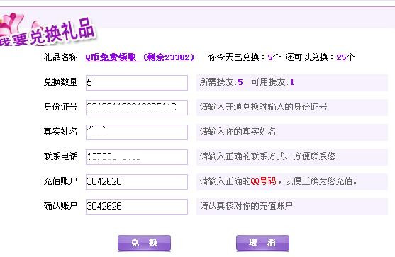Click the 请认真核对你的充值账户 hint
This screenshot has height=257, width=395.
click(x=246, y=206)
